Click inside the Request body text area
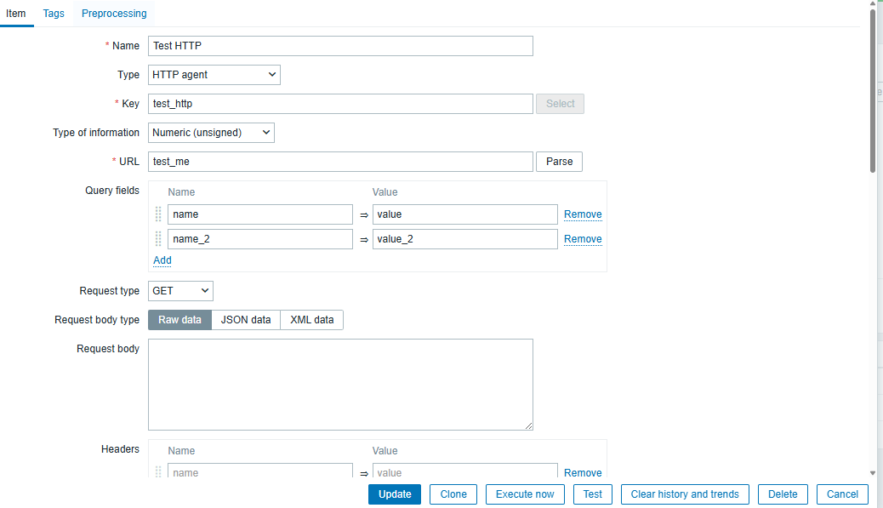The height and width of the screenshot is (508, 883). click(340, 385)
